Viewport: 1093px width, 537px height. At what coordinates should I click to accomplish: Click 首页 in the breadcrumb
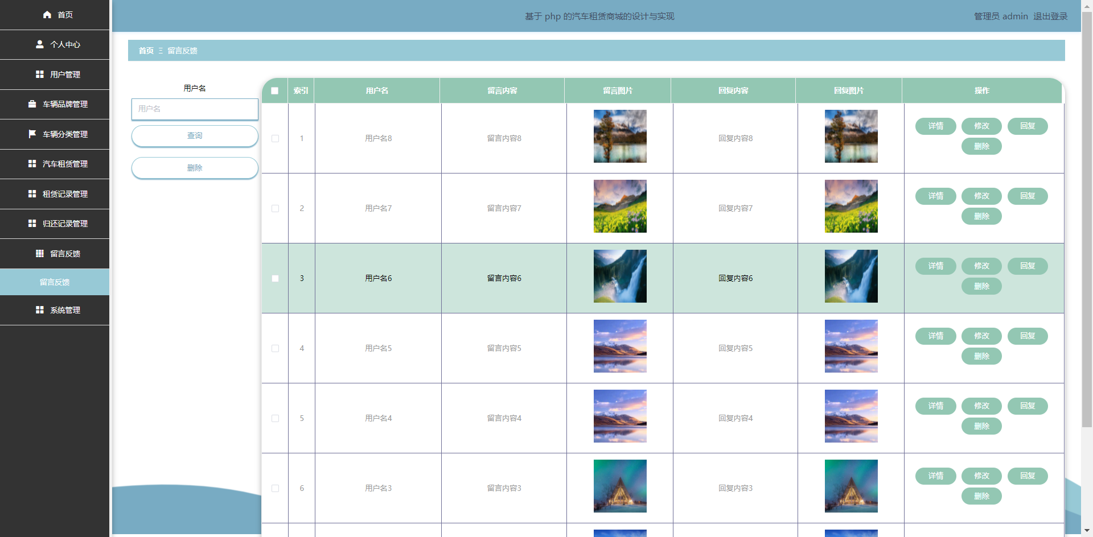146,51
